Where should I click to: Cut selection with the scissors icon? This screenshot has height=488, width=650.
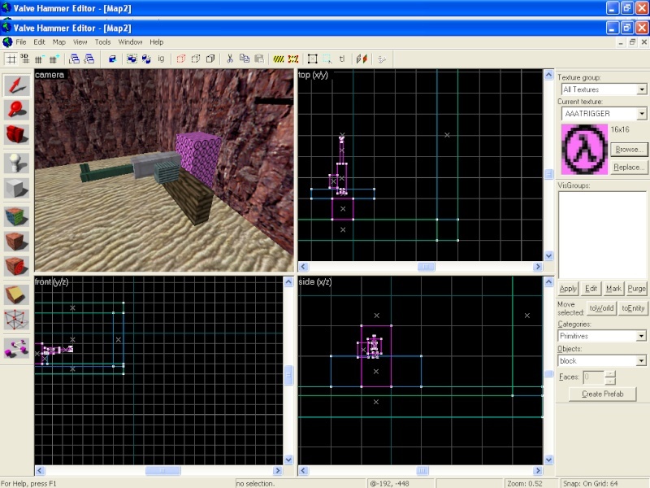click(x=230, y=59)
